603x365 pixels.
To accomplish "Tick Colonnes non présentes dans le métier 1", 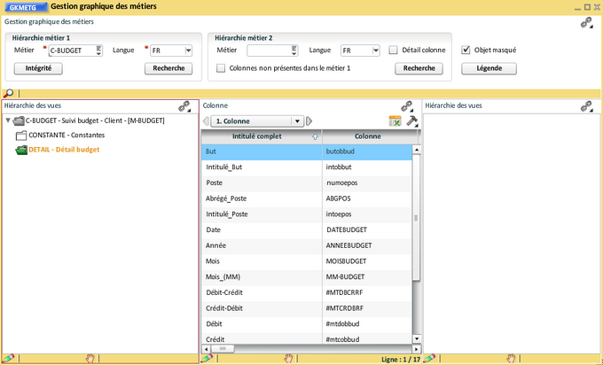I will 221,68.
